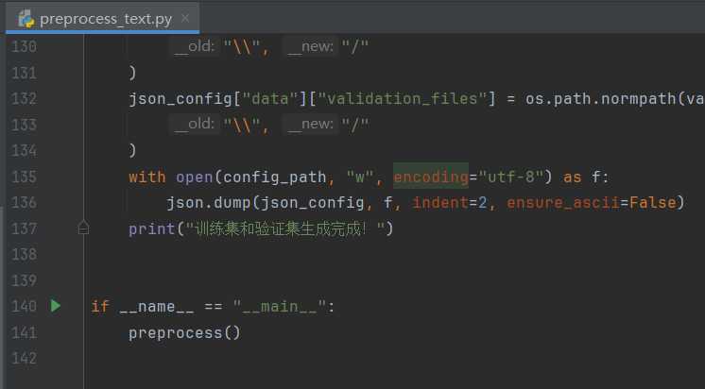Image resolution: width=705 pixels, height=389 pixels.
Task: Click the "data" key string on line 132
Action: [269, 99]
